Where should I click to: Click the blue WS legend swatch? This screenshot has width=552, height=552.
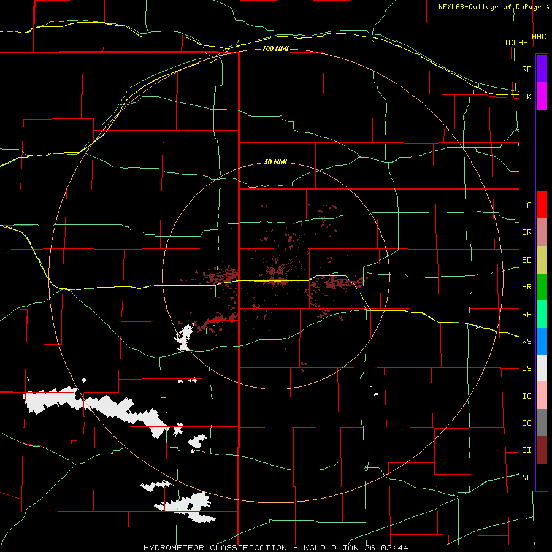point(542,341)
